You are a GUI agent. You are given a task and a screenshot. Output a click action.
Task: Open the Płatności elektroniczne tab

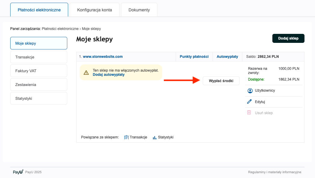39,10
